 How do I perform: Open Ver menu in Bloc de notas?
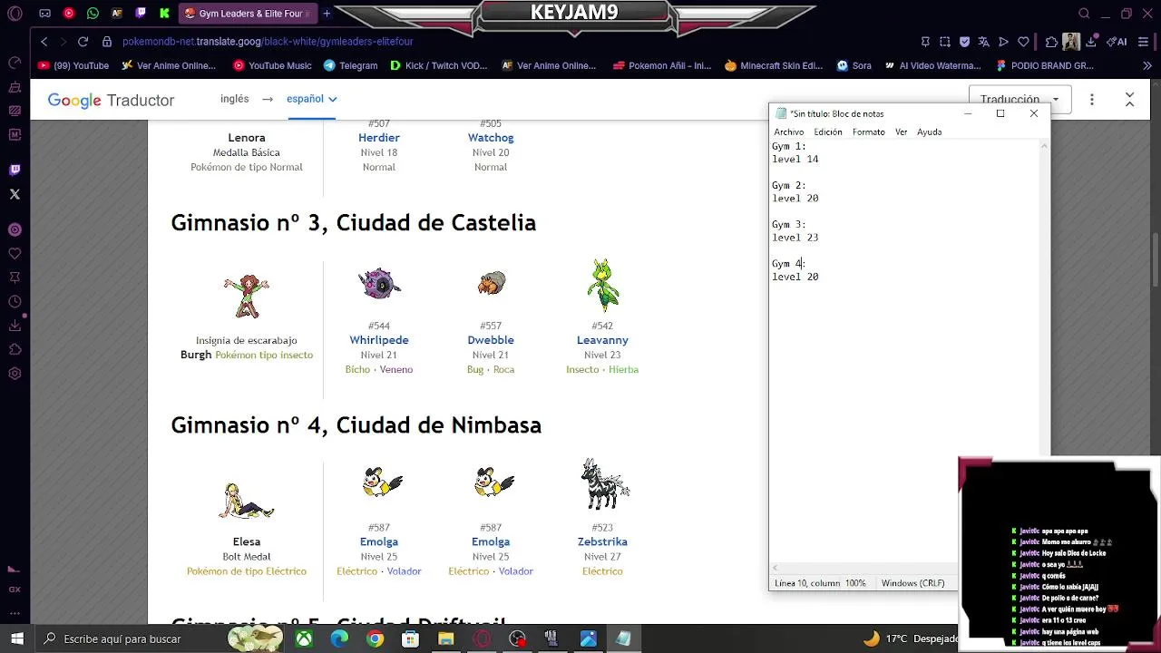coord(901,132)
